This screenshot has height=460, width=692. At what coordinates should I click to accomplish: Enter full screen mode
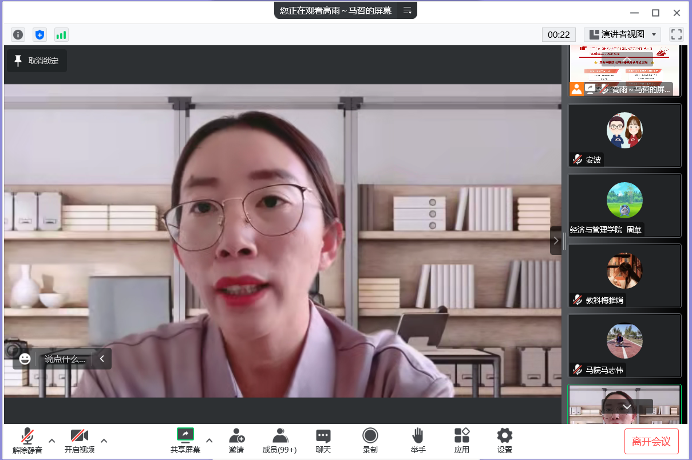pyautogui.click(x=677, y=34)
